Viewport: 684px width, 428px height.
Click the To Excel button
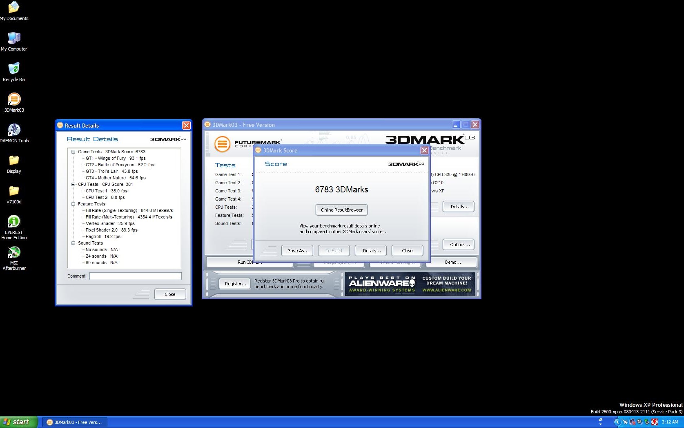(x=334, y=251)
